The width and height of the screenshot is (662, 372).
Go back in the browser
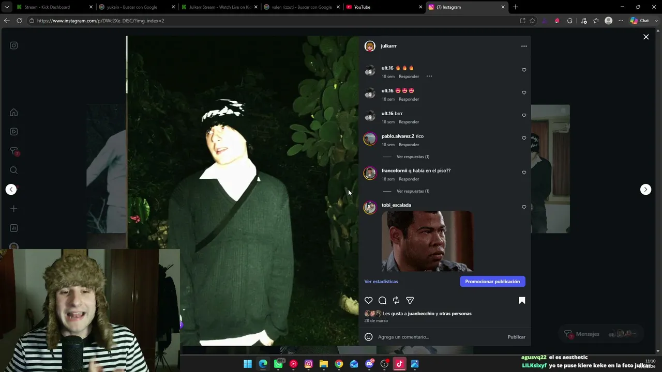click(7, 21)
